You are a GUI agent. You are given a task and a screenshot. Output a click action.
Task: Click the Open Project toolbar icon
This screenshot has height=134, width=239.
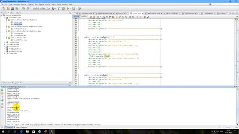point(12,9)
